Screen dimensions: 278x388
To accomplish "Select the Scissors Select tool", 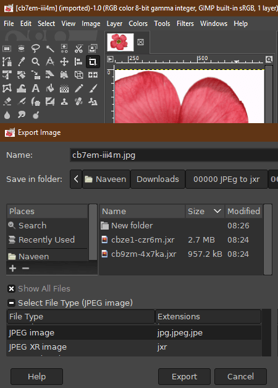I will [x=78, y=48].
